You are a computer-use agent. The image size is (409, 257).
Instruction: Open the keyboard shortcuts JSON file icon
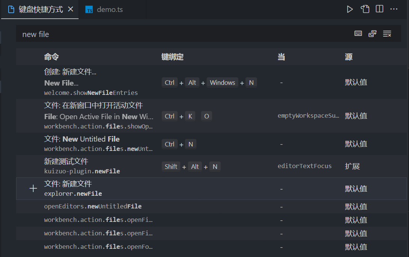pyautogui.click(x=365, y=9)
